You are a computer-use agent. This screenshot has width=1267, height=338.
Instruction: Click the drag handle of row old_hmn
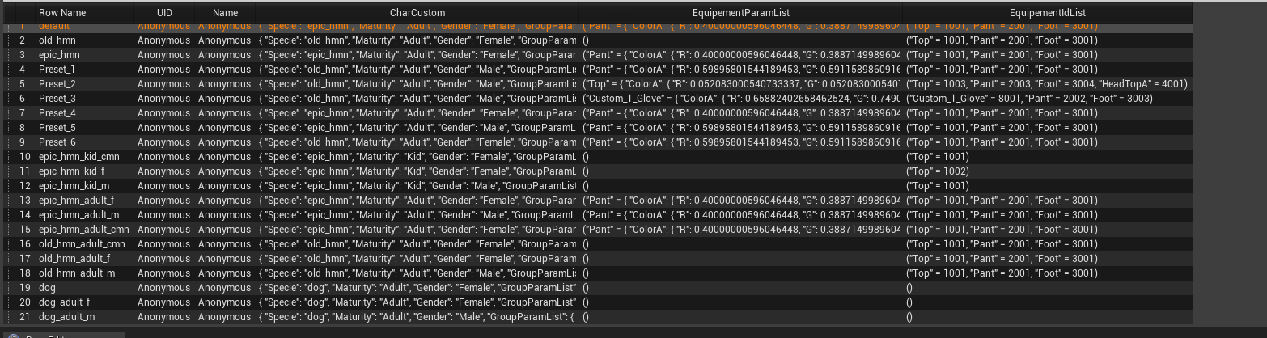point(9,40)
